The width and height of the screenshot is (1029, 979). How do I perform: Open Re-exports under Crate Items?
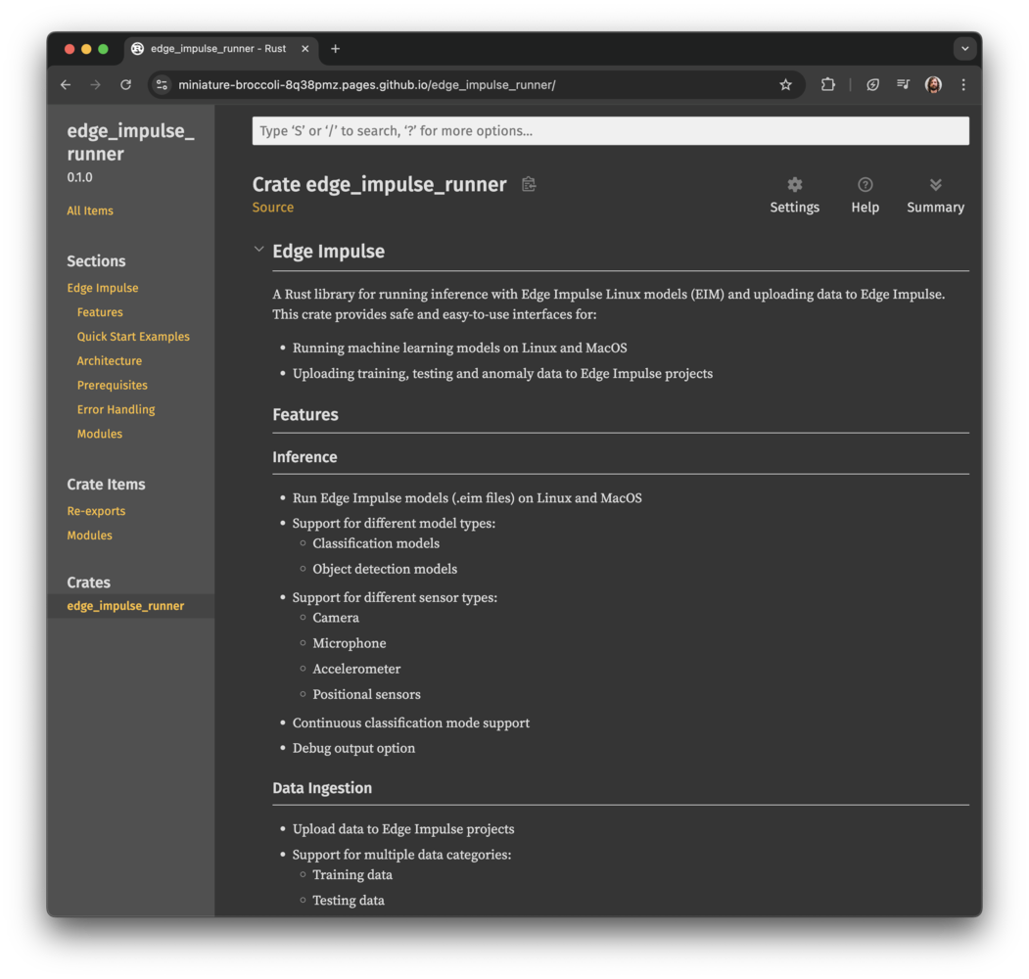click(x=96, y=511)
